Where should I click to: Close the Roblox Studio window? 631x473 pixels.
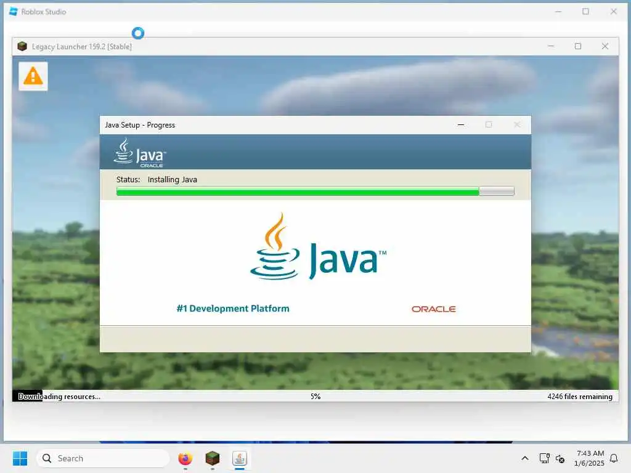click(x=613, y=12)
